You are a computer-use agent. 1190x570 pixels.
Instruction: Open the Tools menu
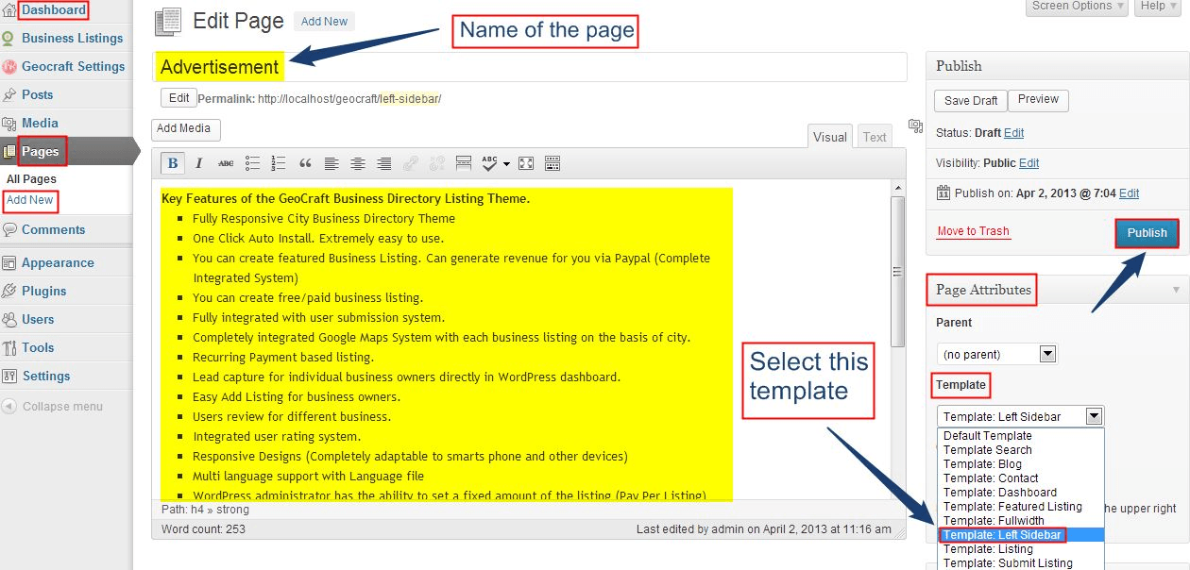click(x=38, y=348)
